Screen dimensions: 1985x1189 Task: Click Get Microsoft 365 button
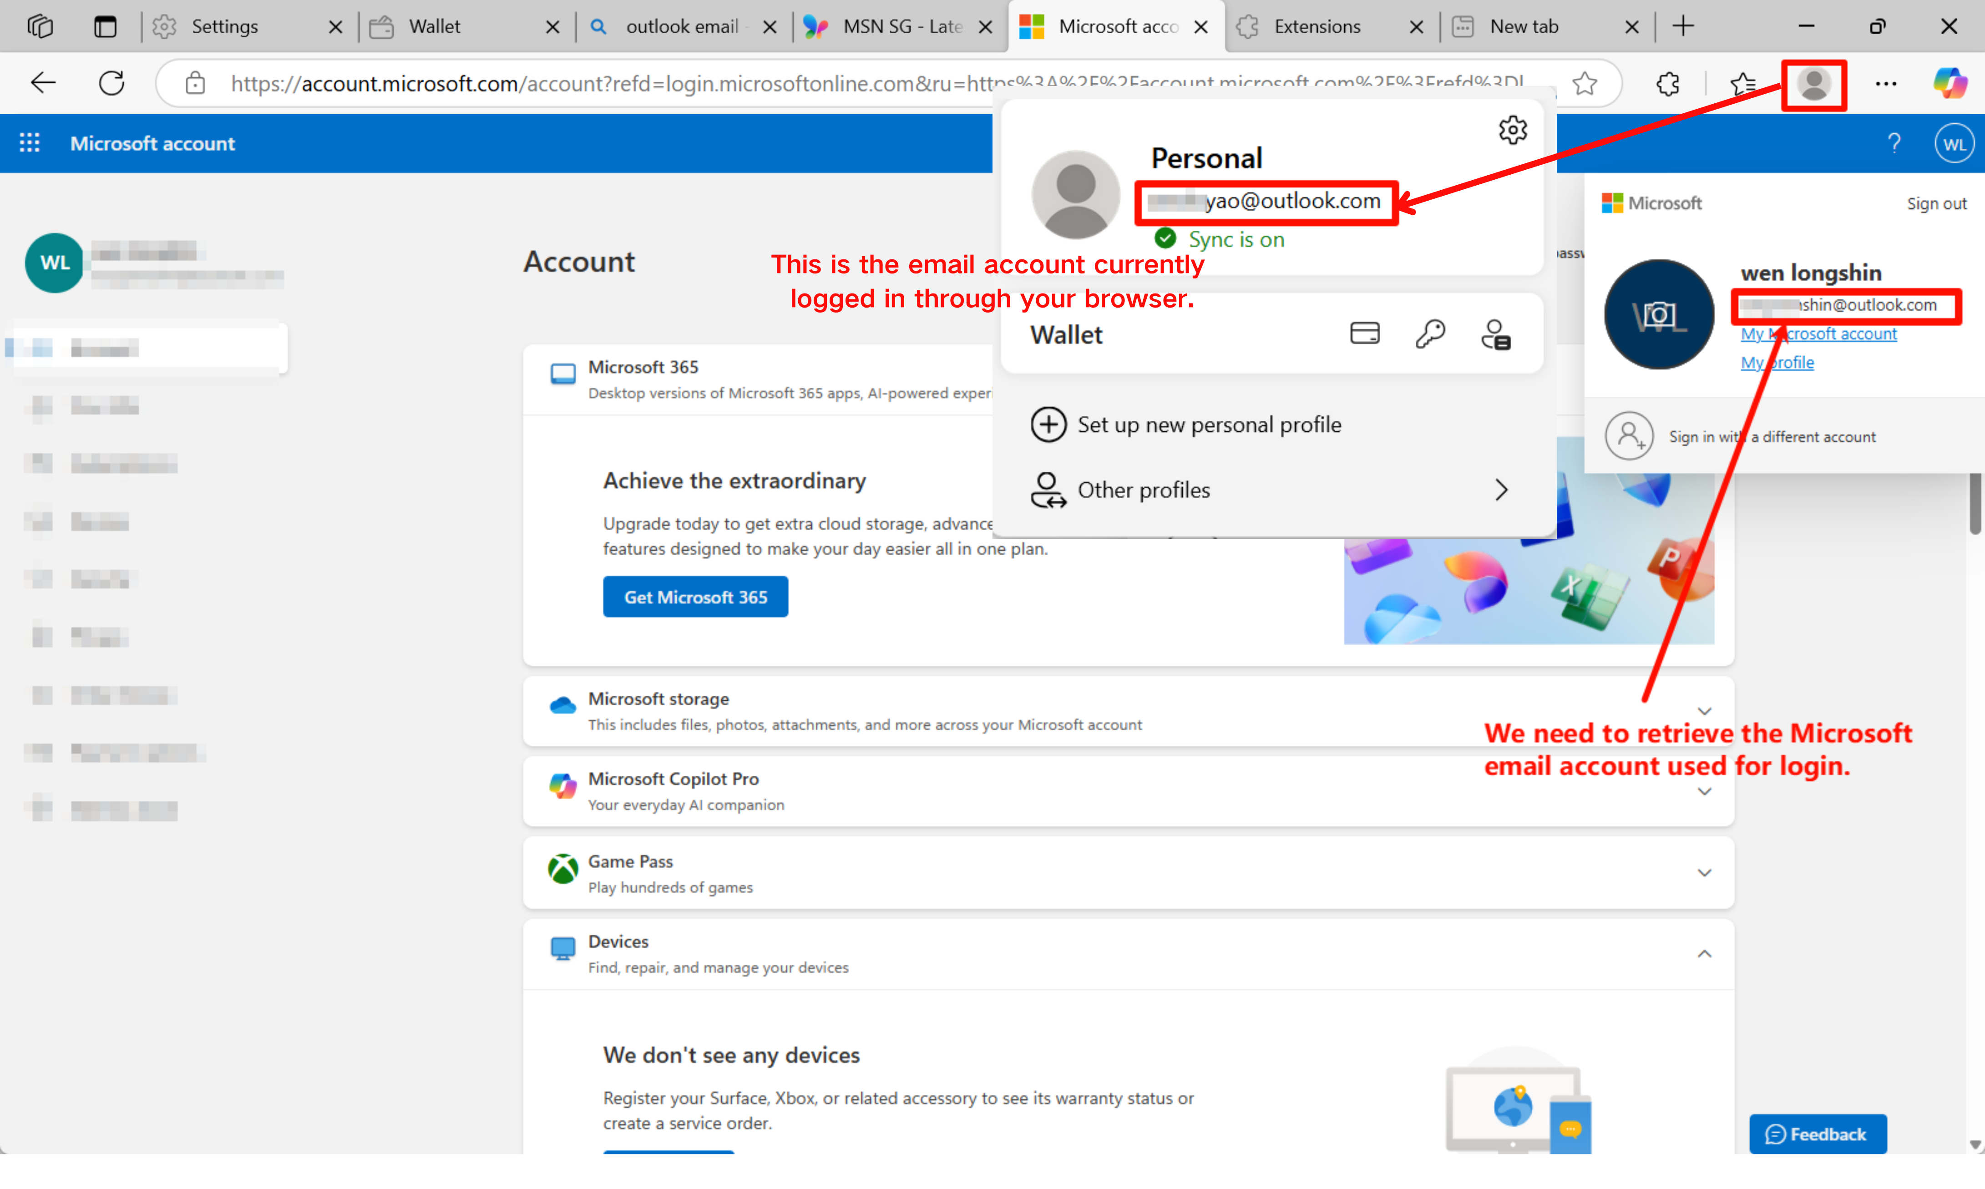click(694, 597)
